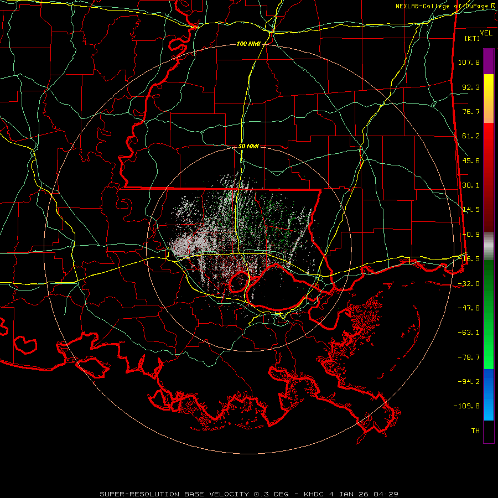The width and height of the screenshot is (498, 498).
Task: Click the [KT] units label
Action: coord(472,38)
